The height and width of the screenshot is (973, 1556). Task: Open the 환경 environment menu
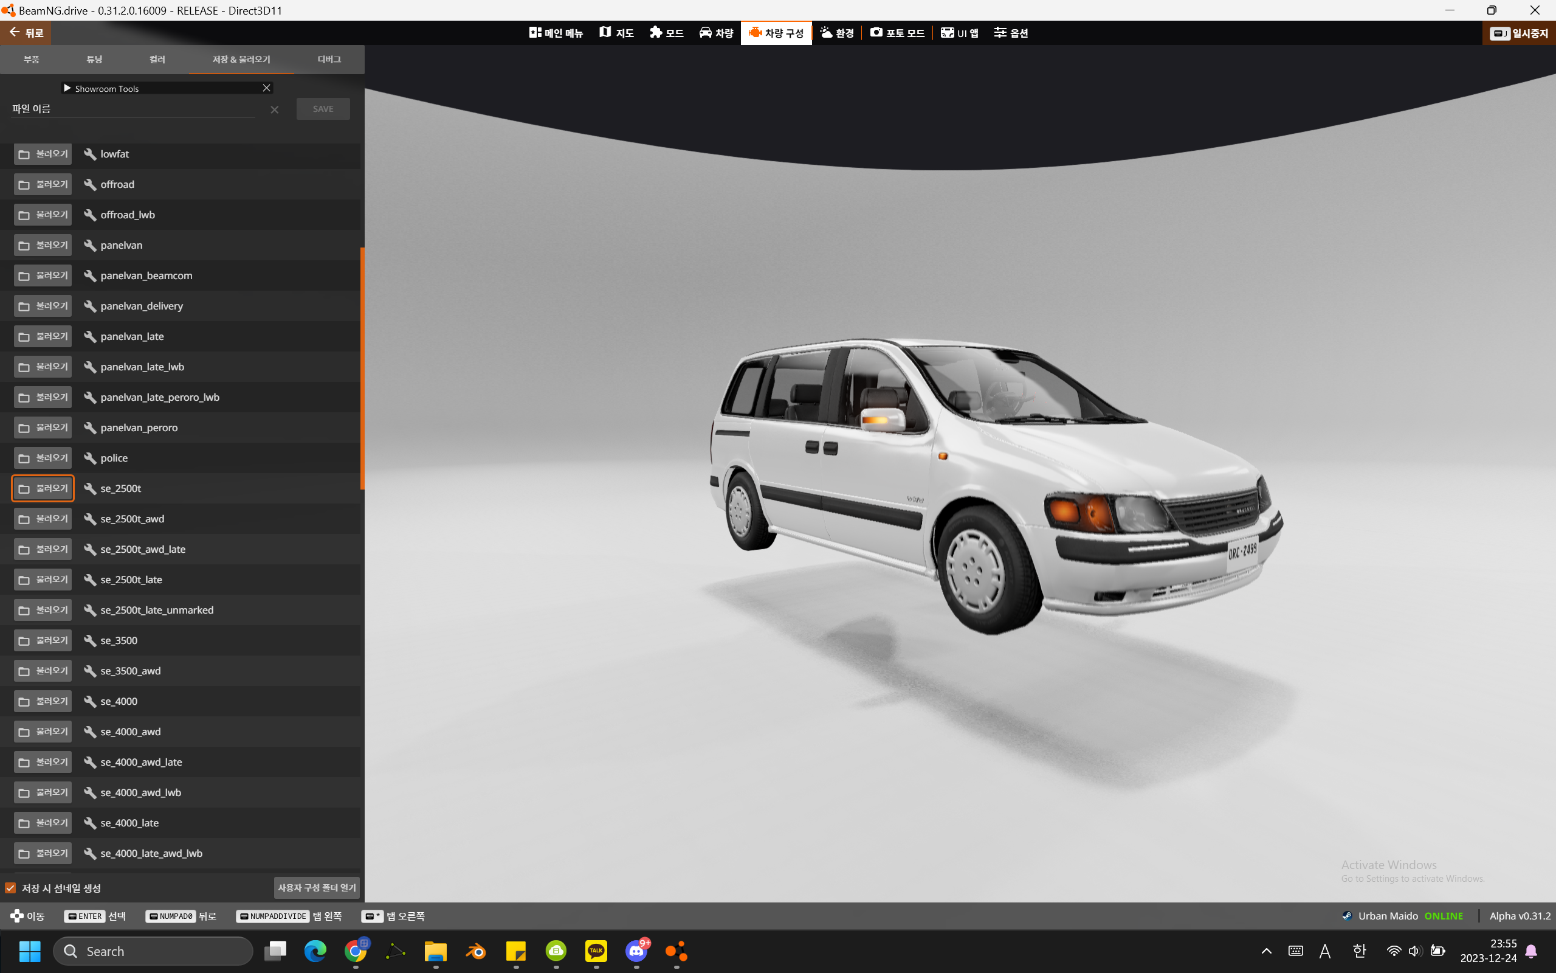(836, 33)
